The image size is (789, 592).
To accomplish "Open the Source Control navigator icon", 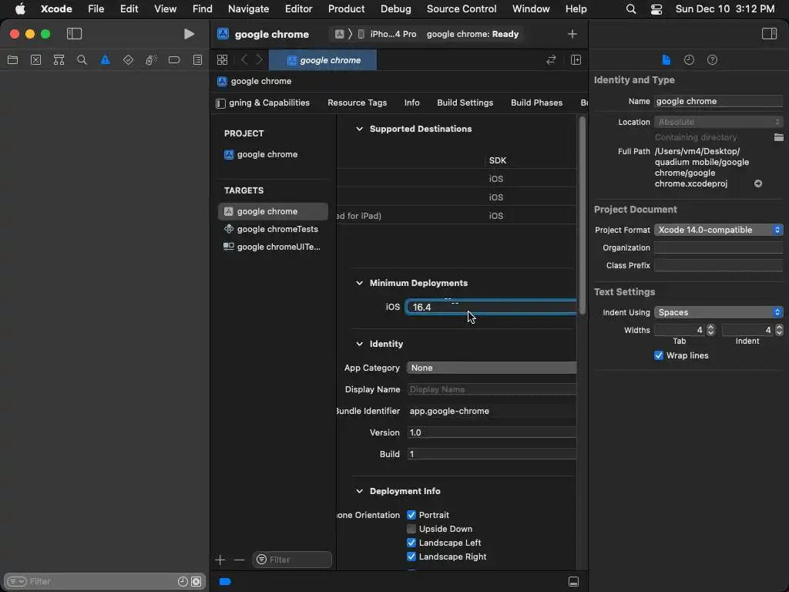I will click(x=35, y=60).
